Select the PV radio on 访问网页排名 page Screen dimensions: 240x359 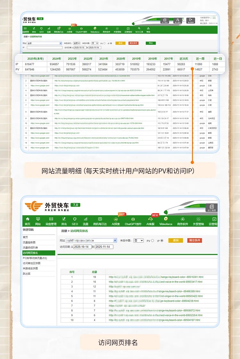click(x=152, y=241)
